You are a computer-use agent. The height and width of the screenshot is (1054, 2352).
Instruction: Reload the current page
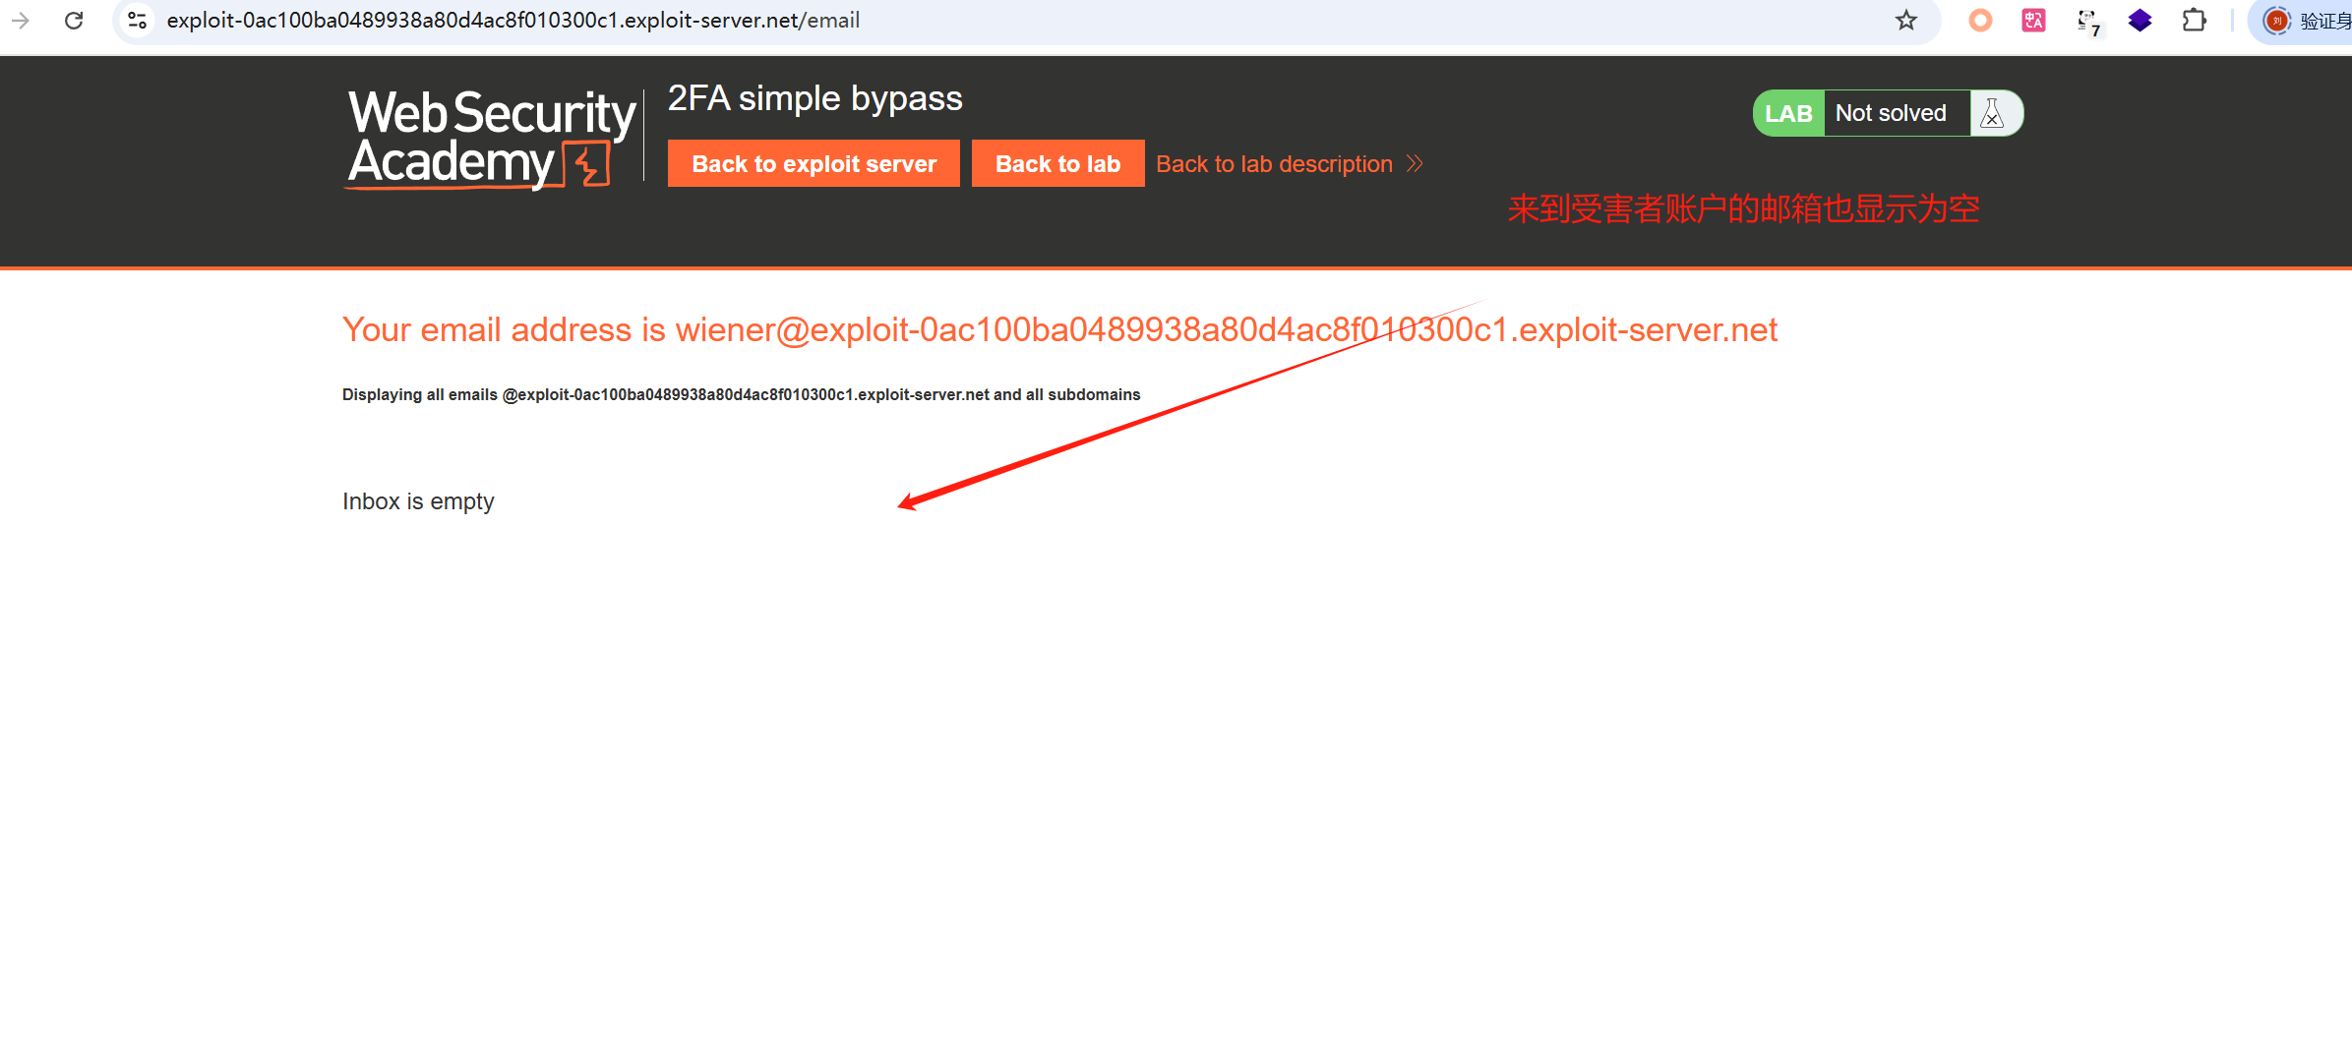74,21
